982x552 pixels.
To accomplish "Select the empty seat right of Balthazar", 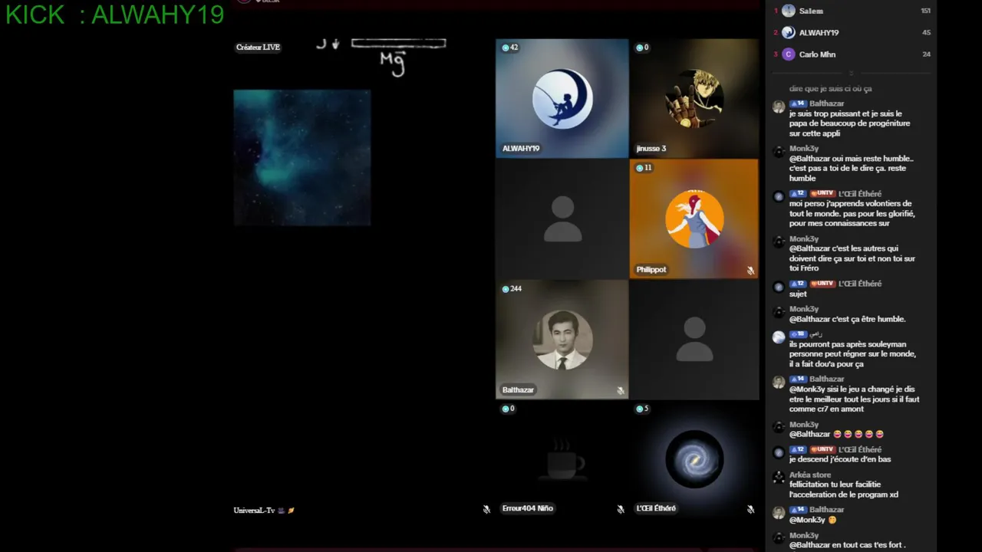I will tap(694, 339).
